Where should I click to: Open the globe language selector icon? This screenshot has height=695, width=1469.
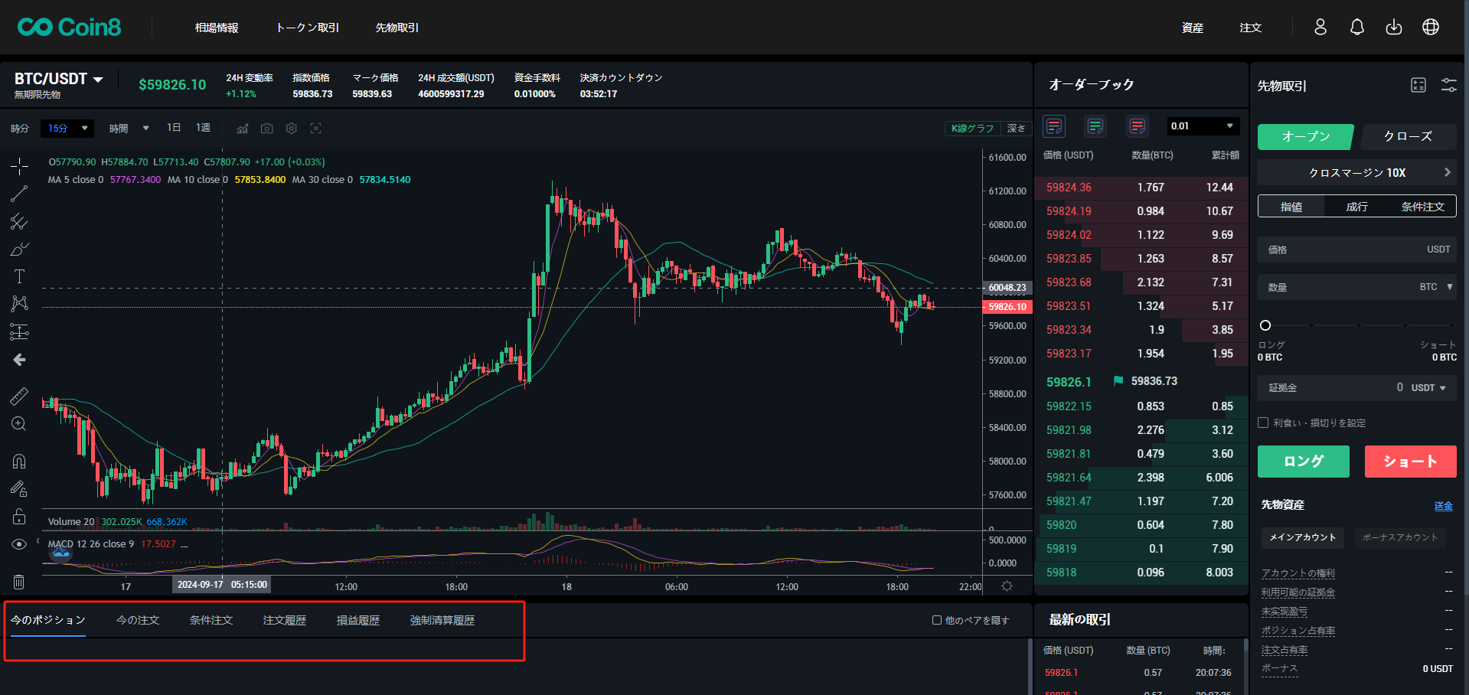(x=1430, y=28)
